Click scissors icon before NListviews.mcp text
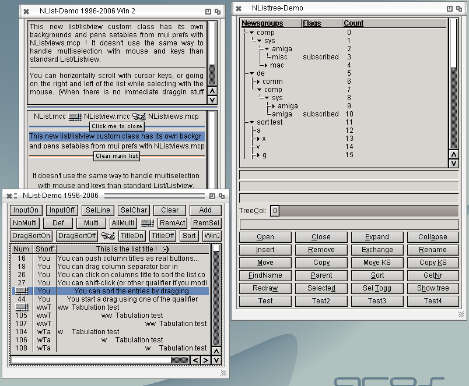Image resolution: width=469 pixels, height=386 pixels. 139,116
